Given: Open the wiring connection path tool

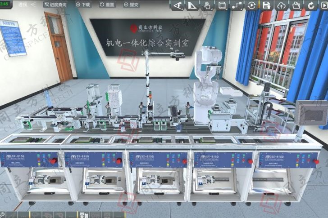Looking at the screenshot, I should point(237,5).
